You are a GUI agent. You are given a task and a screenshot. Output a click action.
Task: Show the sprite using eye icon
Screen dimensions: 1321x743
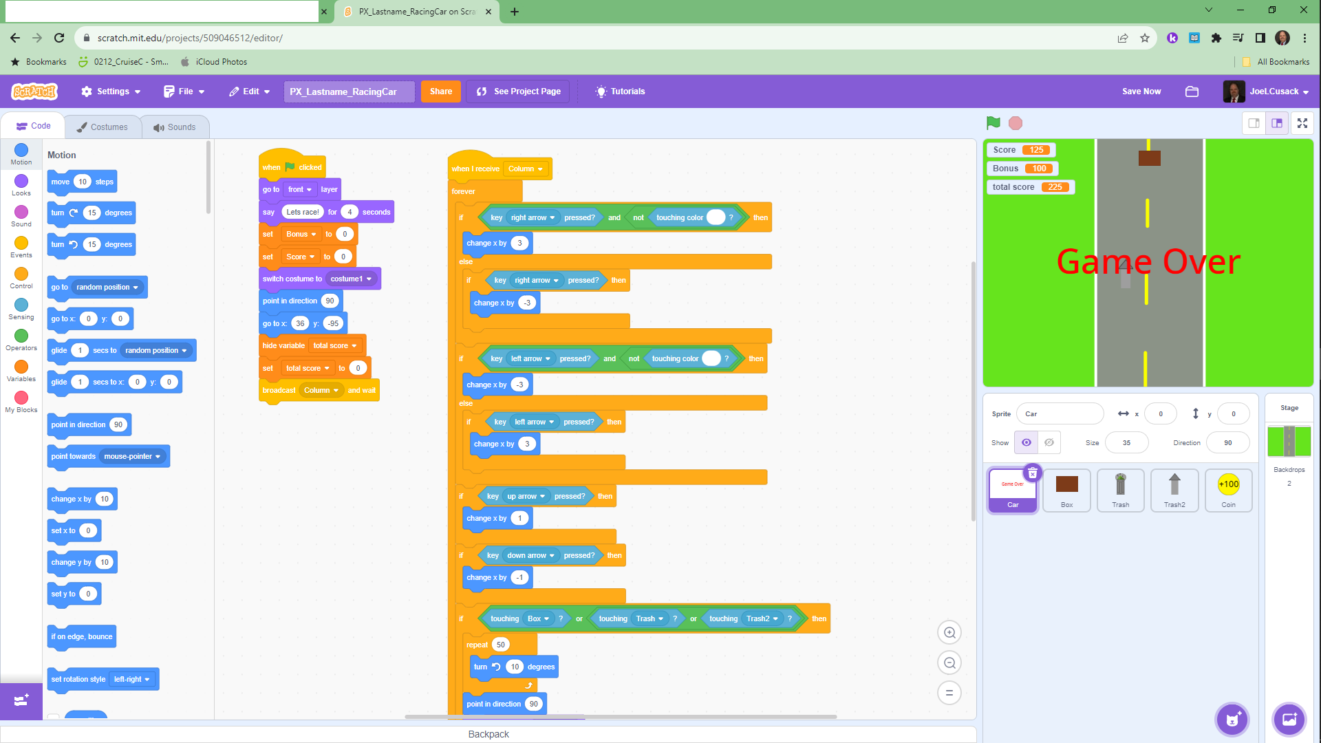1026,442
